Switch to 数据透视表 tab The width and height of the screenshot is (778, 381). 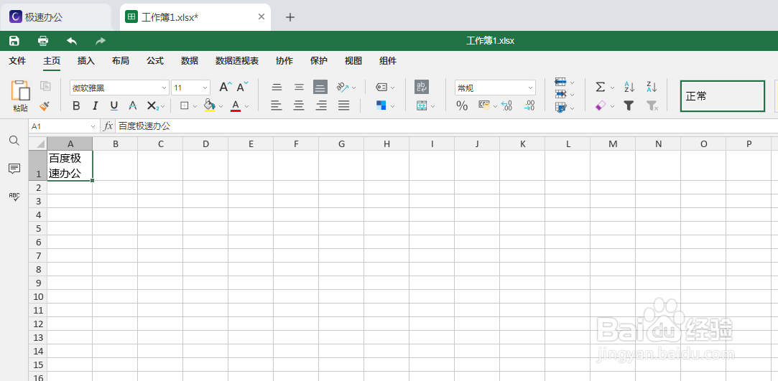click(x=236, y=61)
